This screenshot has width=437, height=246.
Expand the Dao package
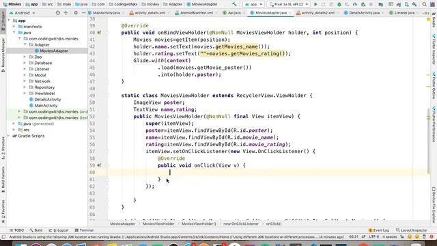[x=25, y=57]
